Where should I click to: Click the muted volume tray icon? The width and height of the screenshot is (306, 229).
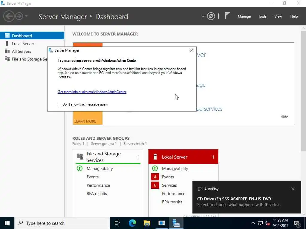point(267,223)
